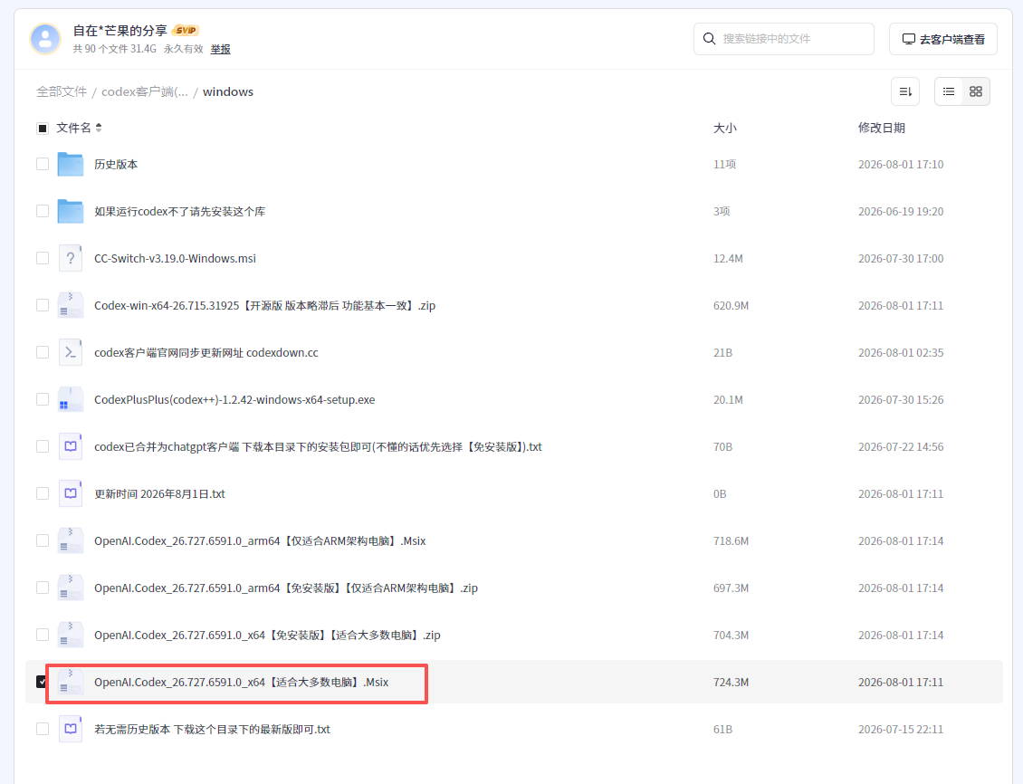Screen dimensions: 1023x784
Task: Check the box for 更新时间 2026年8月1日.txt
Action: (43, 493)
